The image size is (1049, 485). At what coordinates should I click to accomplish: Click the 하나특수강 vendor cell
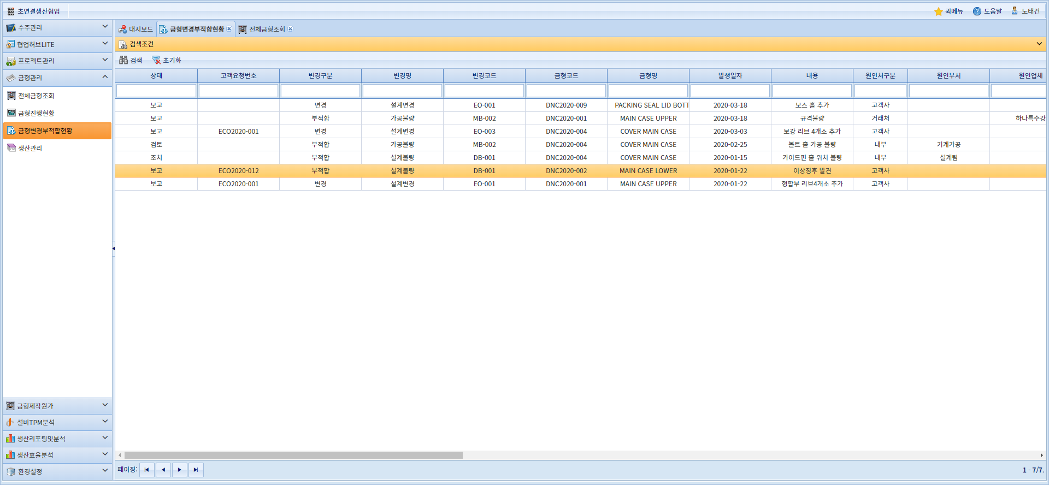(1018, 119)
